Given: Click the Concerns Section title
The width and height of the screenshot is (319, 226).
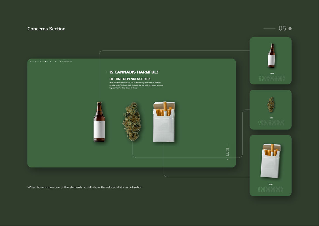Looking at the screenshot, I should (46, 29).
